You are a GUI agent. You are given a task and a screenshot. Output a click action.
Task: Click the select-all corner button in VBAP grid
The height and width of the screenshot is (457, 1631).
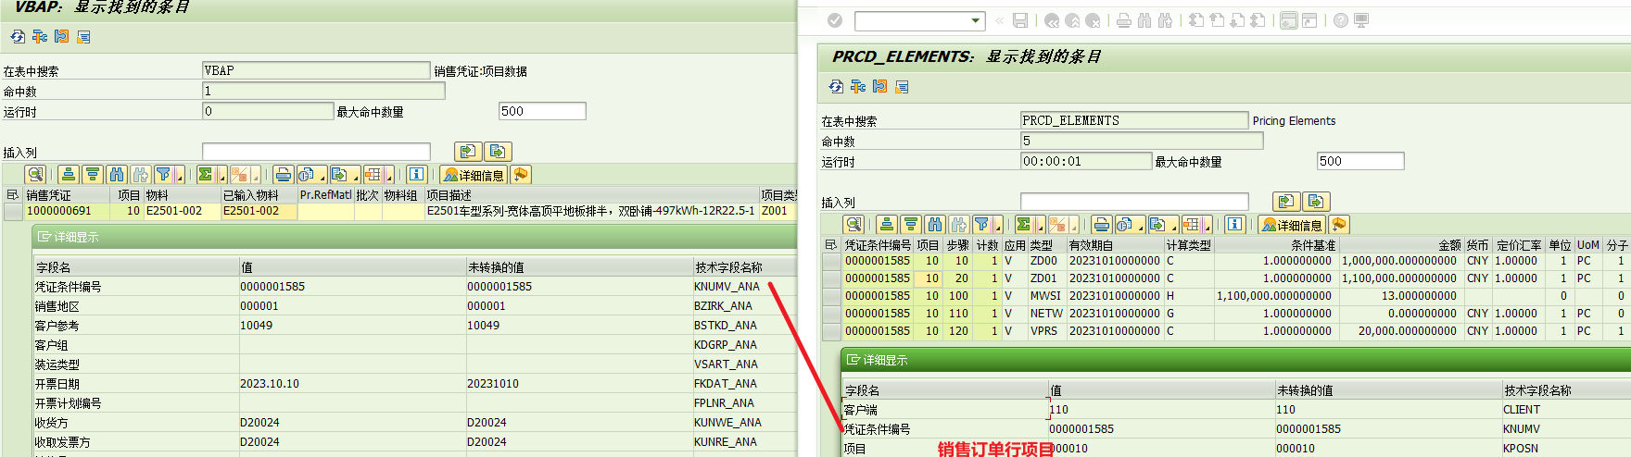click(13, 195)
